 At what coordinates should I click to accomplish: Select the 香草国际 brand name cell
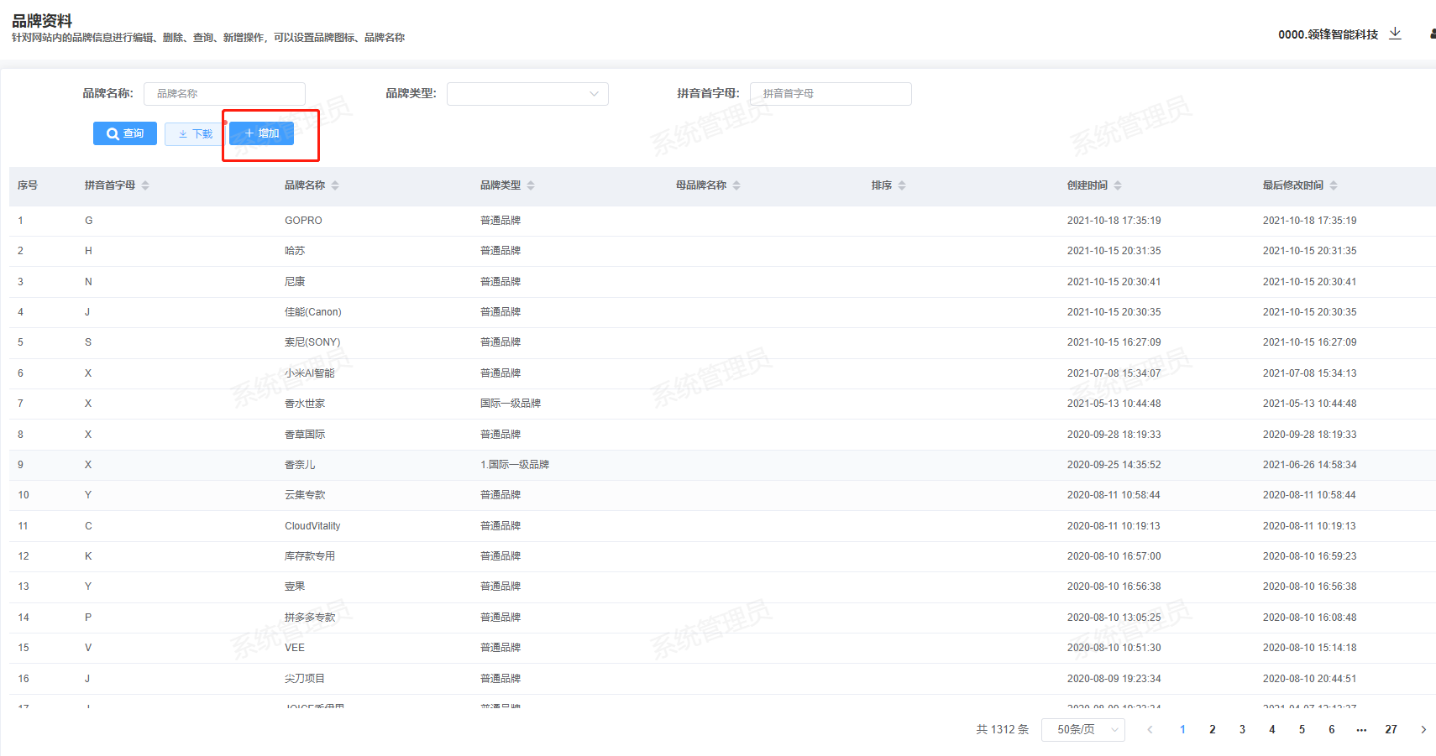pos(305,435)
